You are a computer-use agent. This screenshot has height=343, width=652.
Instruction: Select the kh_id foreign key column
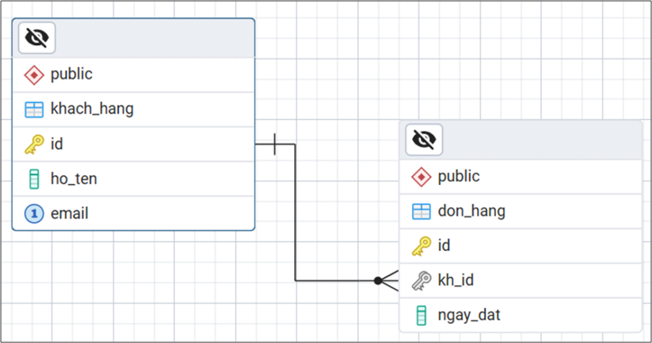(455, 280)
